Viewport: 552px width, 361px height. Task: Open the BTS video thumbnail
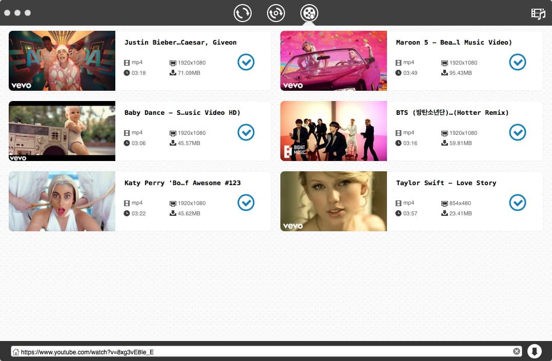(333, 131)
